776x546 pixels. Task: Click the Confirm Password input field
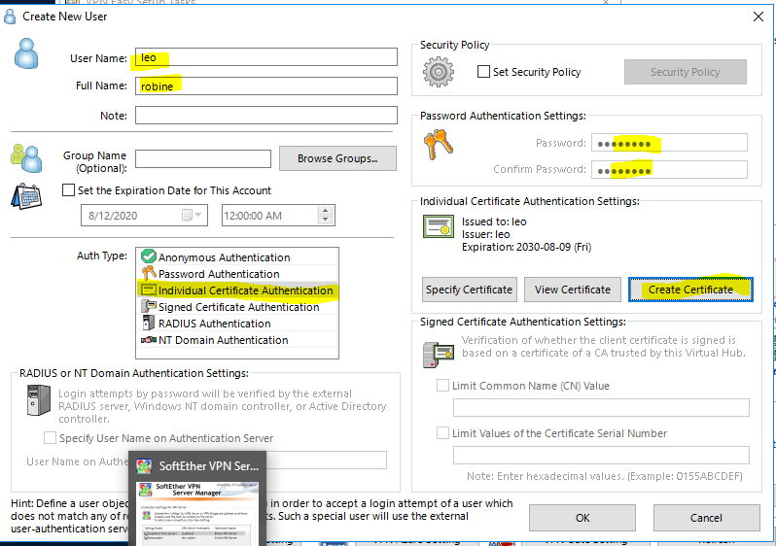coord(670,170)
